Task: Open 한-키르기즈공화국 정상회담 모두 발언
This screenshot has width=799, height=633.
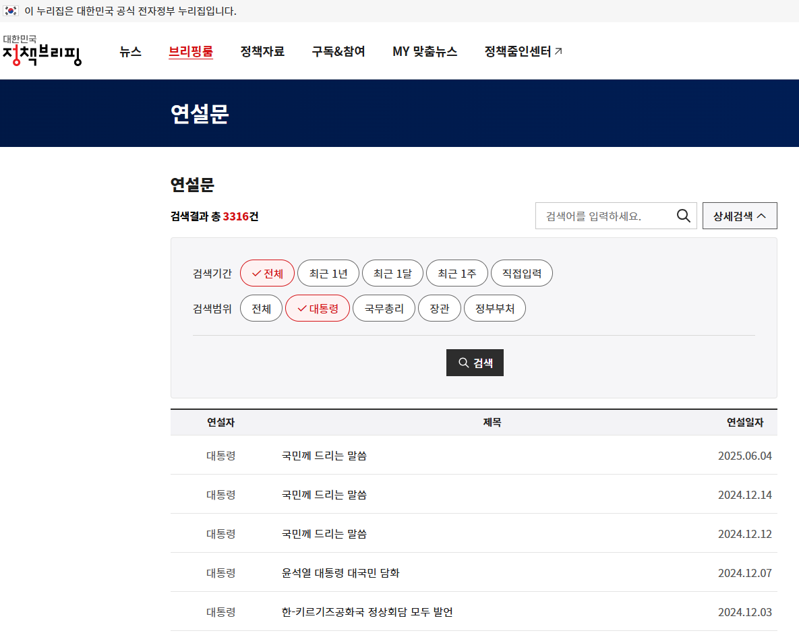Action: coord(367,612)
